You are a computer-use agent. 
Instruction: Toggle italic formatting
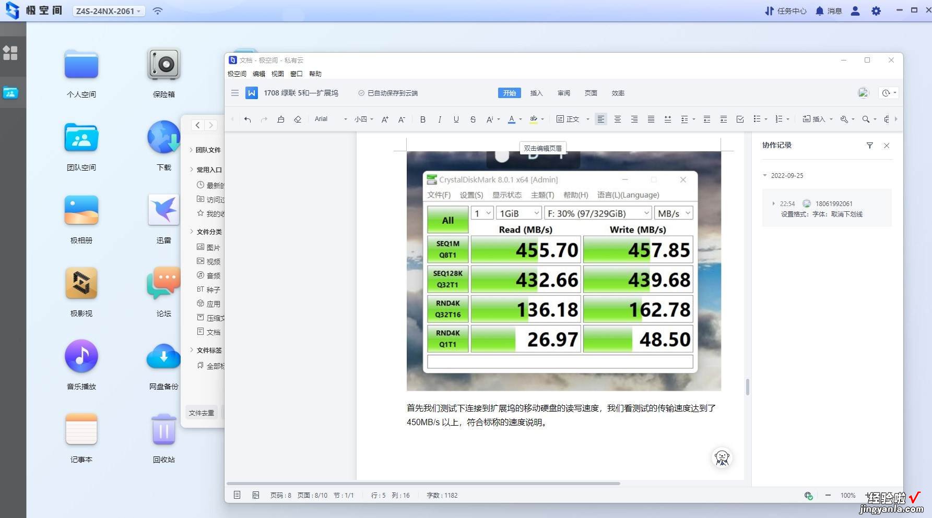[x=440, y=119]
